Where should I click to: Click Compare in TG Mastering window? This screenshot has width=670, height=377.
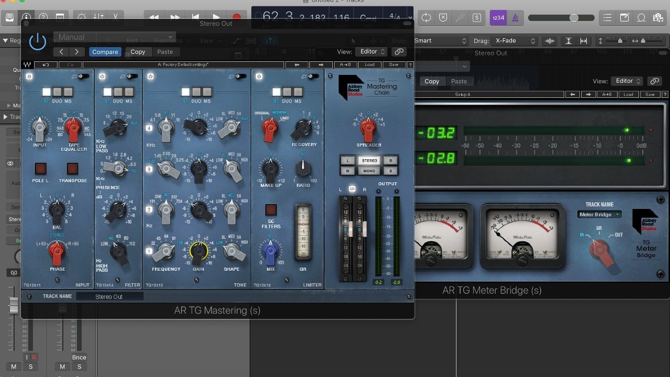click(105, 52)
